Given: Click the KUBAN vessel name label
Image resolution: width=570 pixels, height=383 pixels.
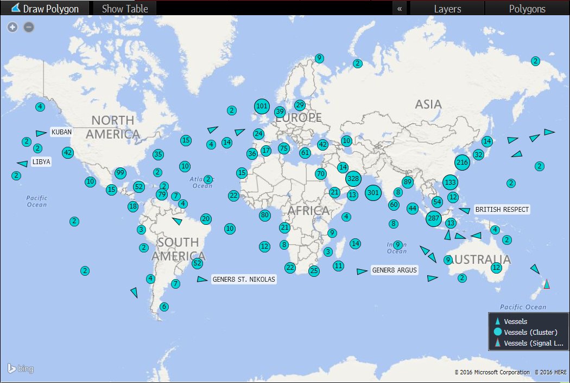Looking at the screenshot, I should pos(61,132).
